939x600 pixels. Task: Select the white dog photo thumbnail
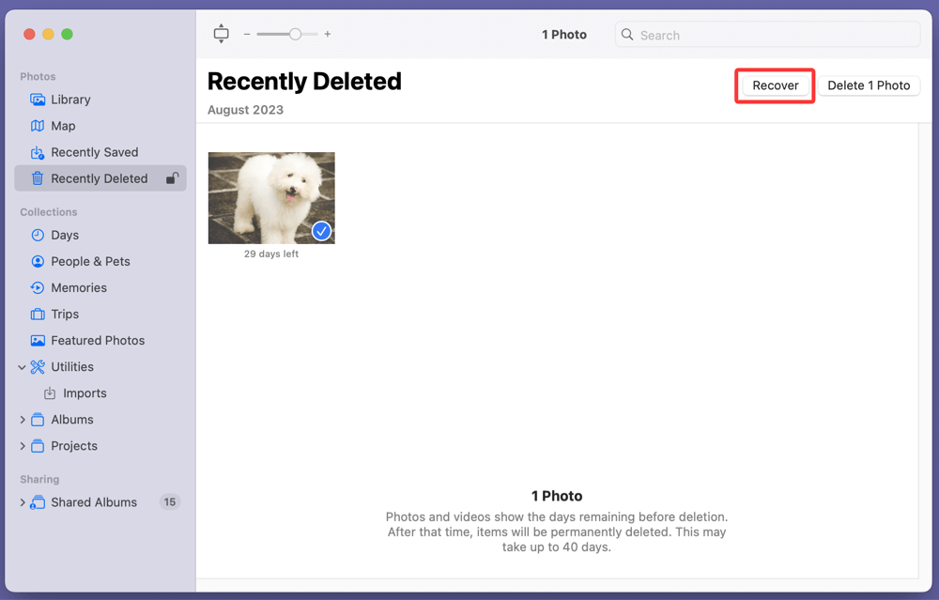tap(271, 197)
